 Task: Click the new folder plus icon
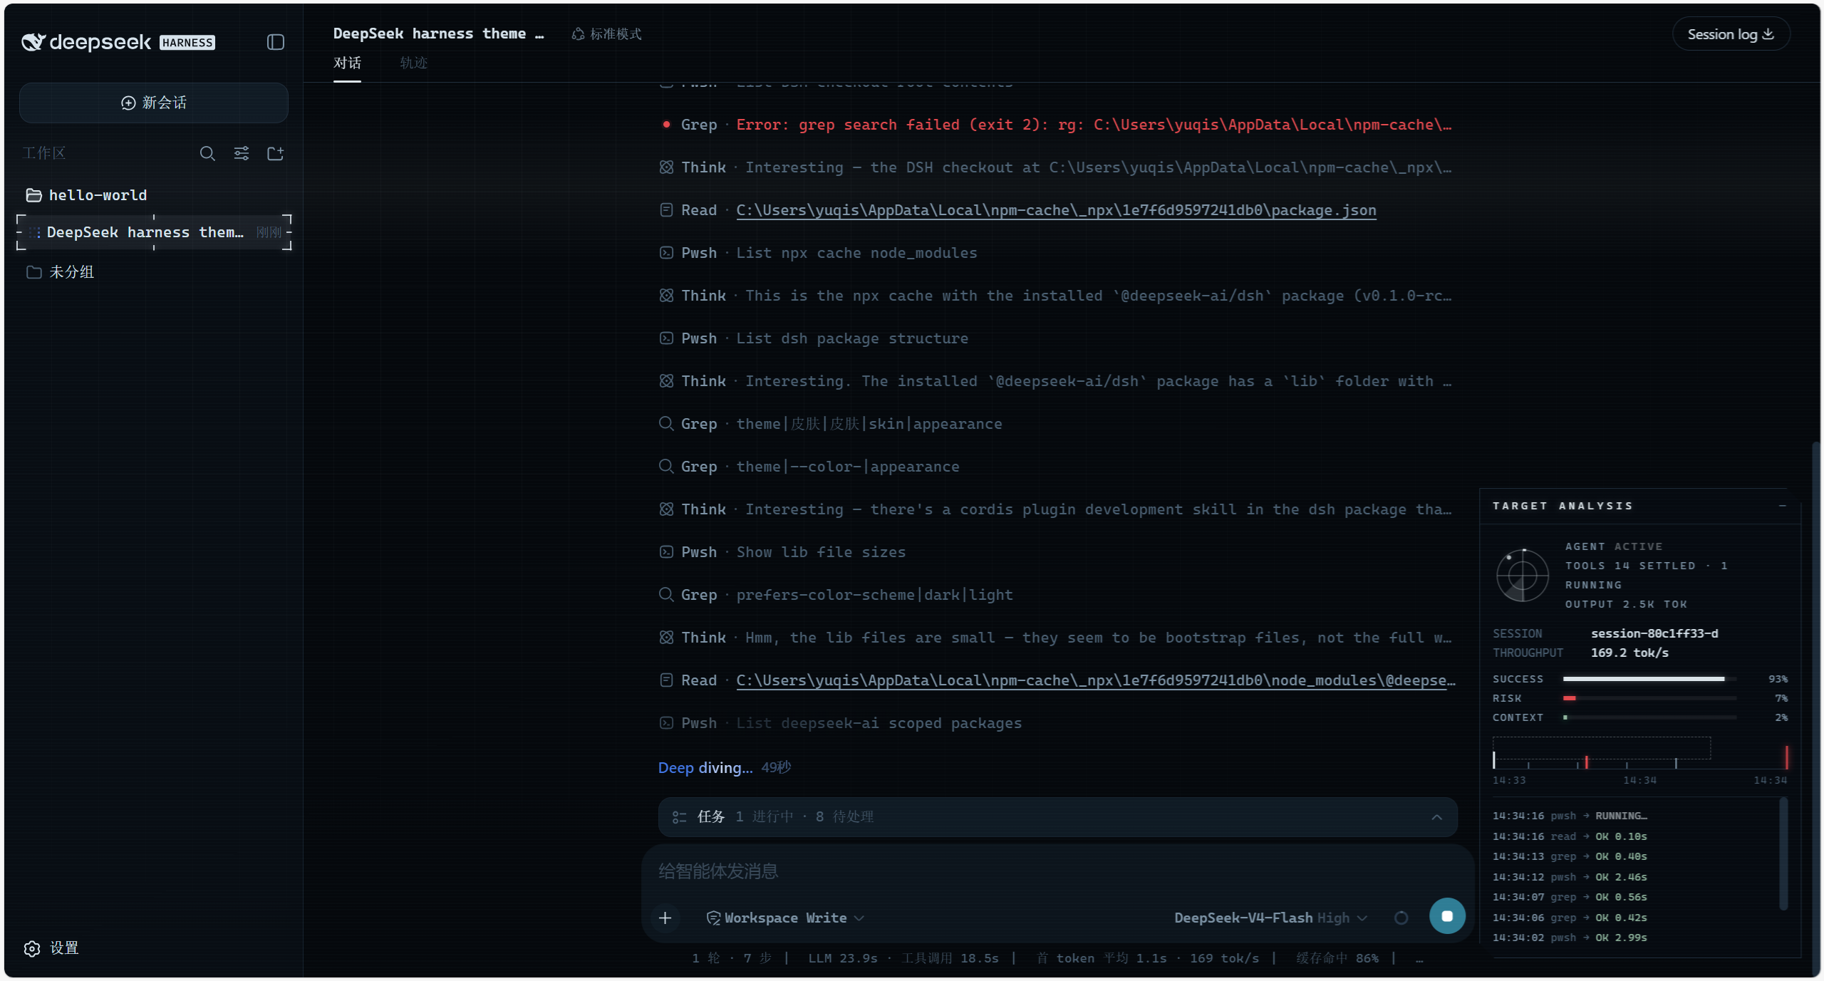[x=276, y=153]
